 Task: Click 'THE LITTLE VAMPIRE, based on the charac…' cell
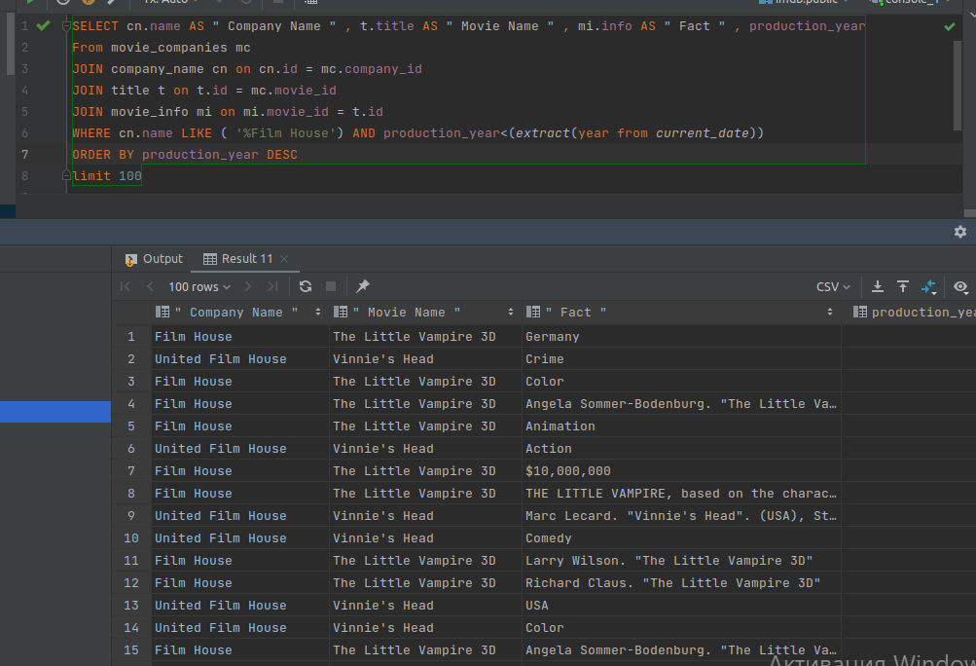click(x=681, y=494)
